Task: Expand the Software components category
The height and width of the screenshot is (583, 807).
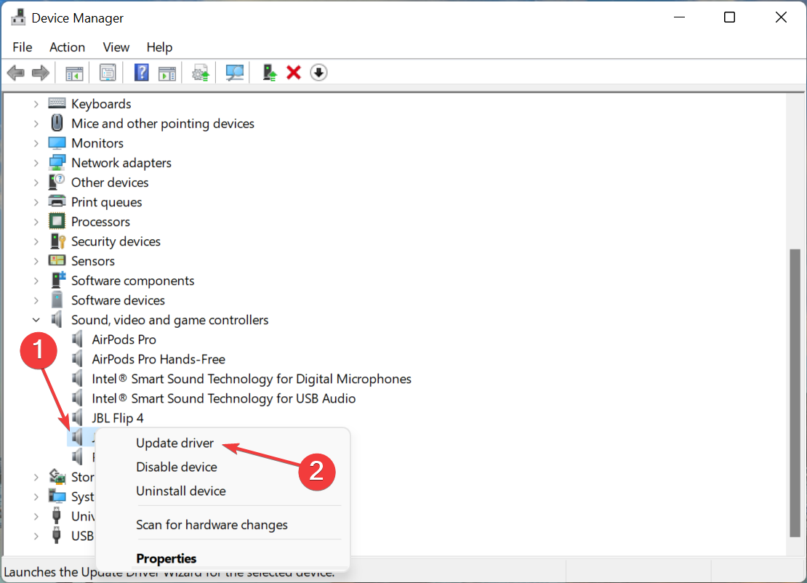Action: pos(36,281)
